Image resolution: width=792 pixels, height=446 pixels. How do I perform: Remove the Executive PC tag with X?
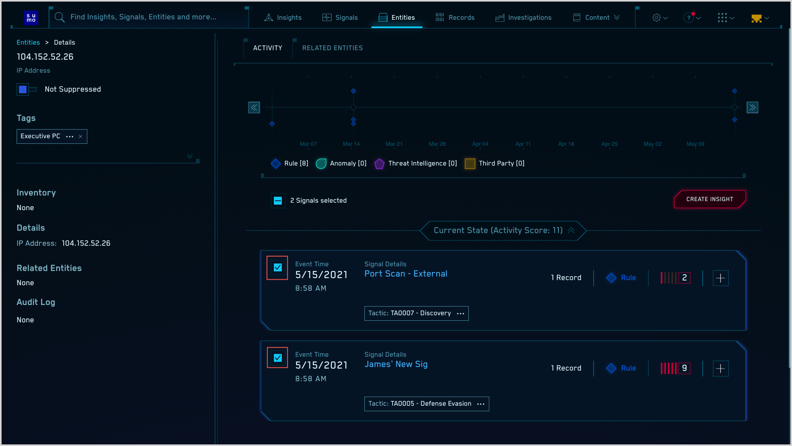tap(81, 137)
